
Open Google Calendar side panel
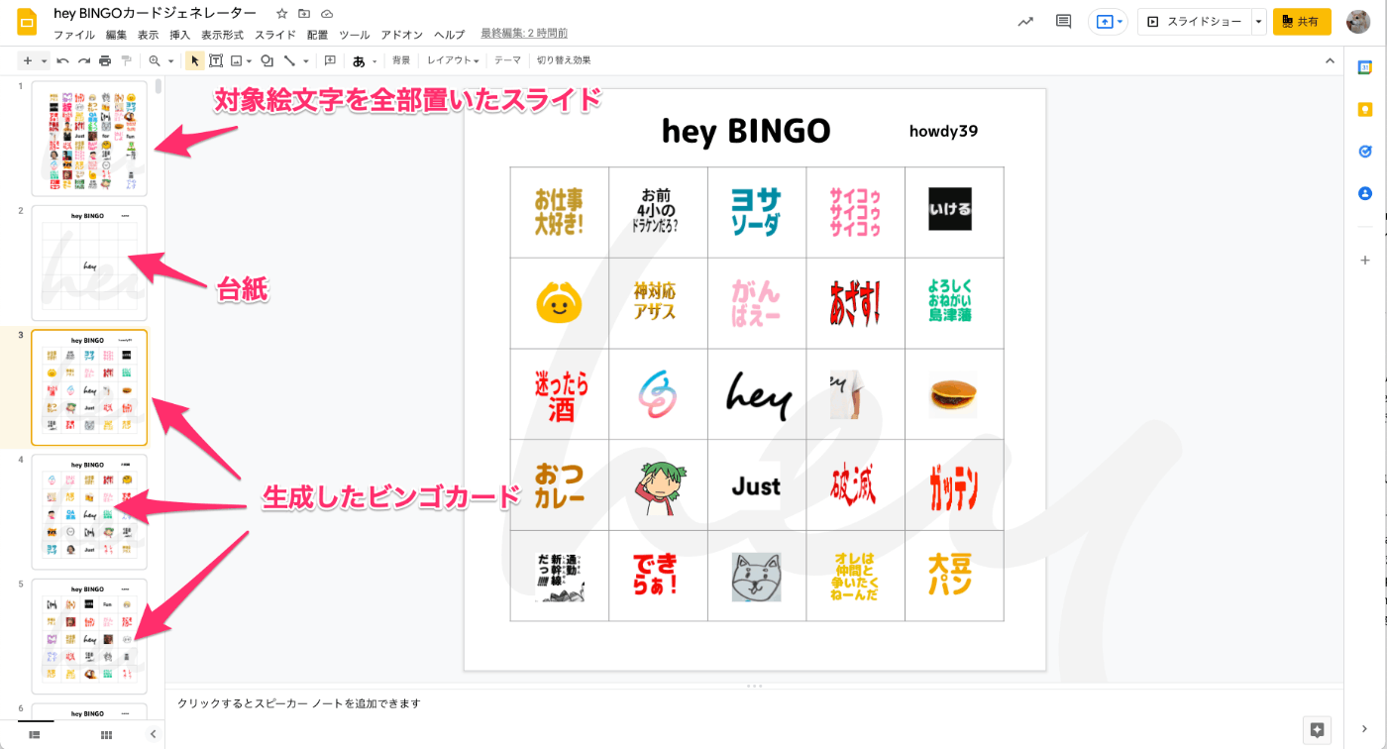click(1365, 67)
